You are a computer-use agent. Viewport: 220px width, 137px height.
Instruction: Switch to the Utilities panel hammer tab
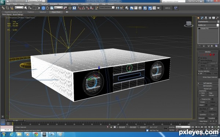pyautogui.click(x=217, y=18)
